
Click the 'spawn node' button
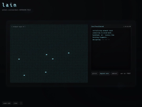7,103
